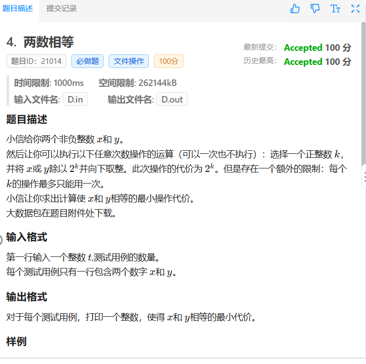Click the problem title 两数相等
This screenshot has height=364, width=366.
point(48,42)
